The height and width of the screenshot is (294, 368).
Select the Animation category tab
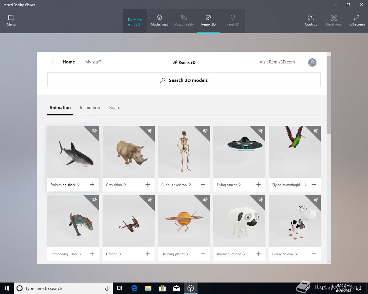click(60, 108)
